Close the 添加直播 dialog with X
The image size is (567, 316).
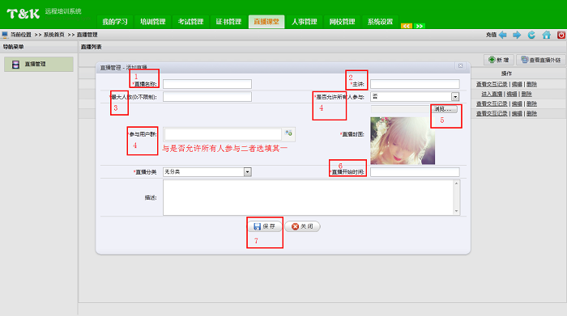coord(460,65)
